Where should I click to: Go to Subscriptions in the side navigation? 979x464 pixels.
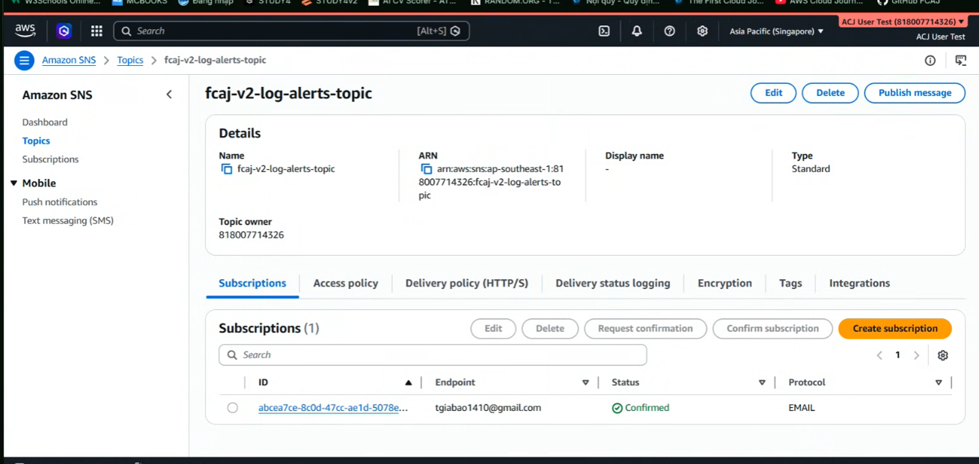click(x=50, y=159)
